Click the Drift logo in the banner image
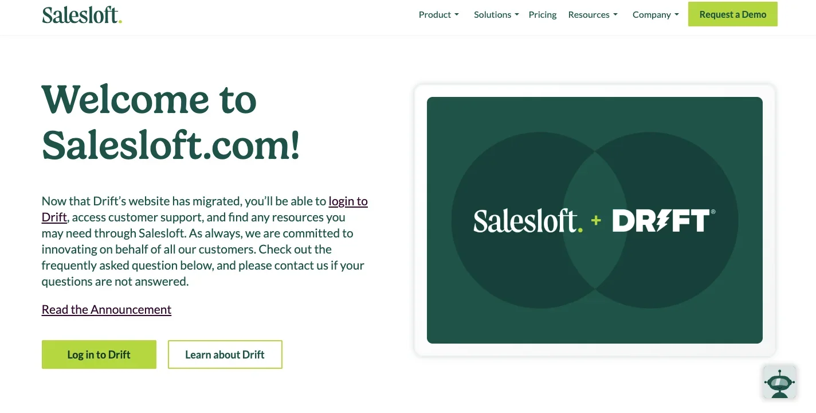Screen dimensions: 816x413 point(664,220)
